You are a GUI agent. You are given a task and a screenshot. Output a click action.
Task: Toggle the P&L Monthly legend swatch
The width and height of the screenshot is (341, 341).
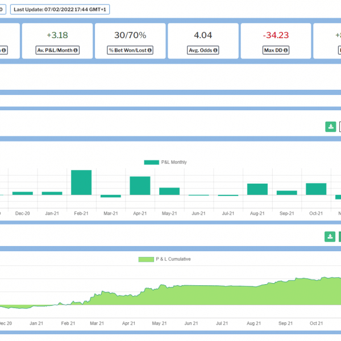pyautogui.click(x=152, y=162)
